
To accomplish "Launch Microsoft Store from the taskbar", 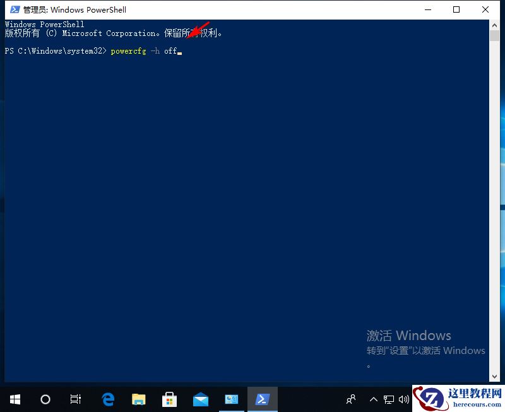I will pyautogui.click(x=169, y=399).
